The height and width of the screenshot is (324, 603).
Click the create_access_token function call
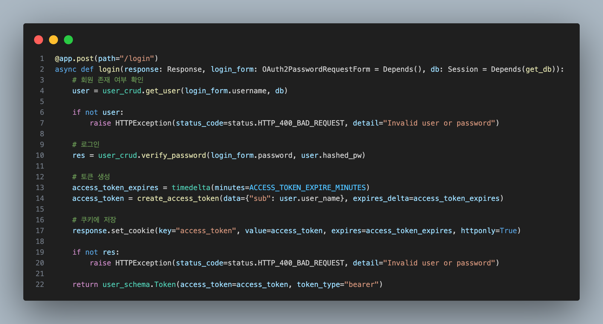pos(178,198)
